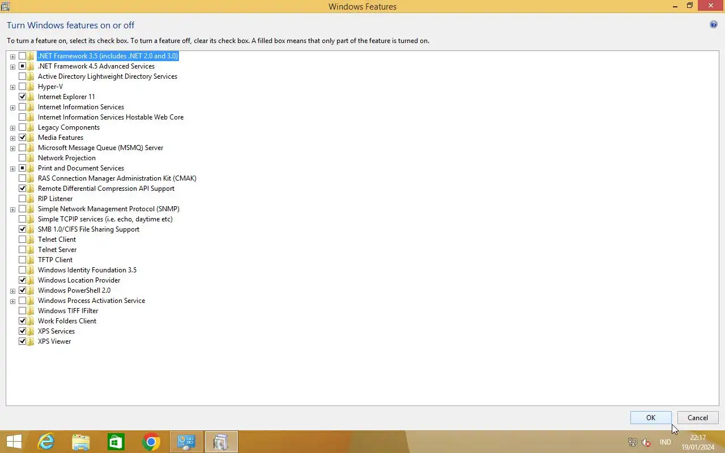Open File Explorer from the taskbar
Viewport: 725px width, 453px height.
tap(81, 442)
